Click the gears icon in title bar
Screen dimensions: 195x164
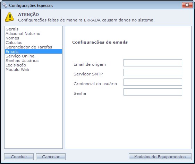(x=5, y=5)
